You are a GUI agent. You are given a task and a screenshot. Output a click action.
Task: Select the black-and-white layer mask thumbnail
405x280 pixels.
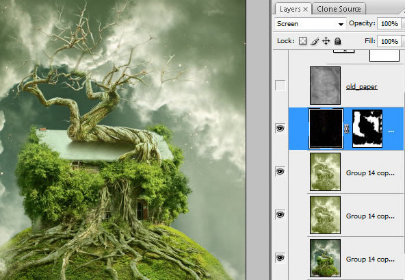367,129
